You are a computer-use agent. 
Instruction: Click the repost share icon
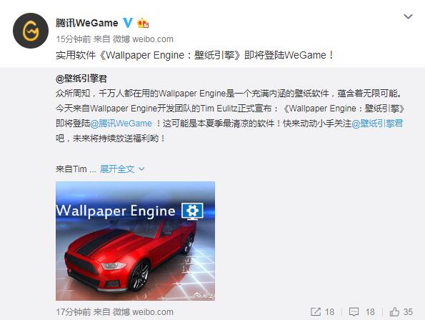tap(315, 311)
